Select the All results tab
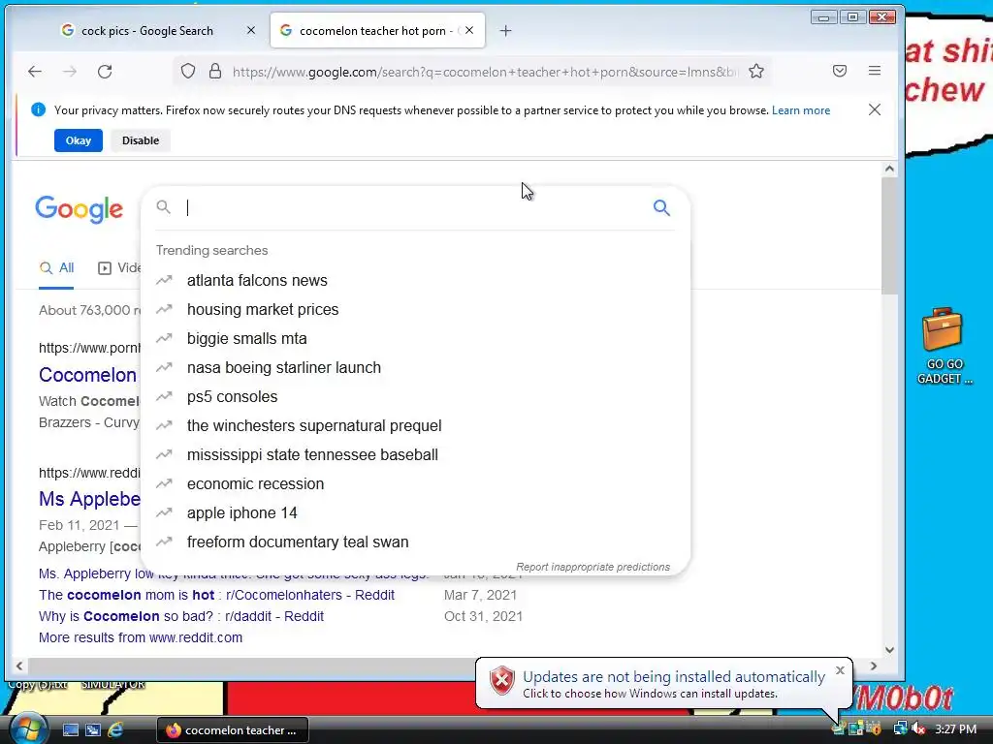993x744 pixels. coord(56,267)
